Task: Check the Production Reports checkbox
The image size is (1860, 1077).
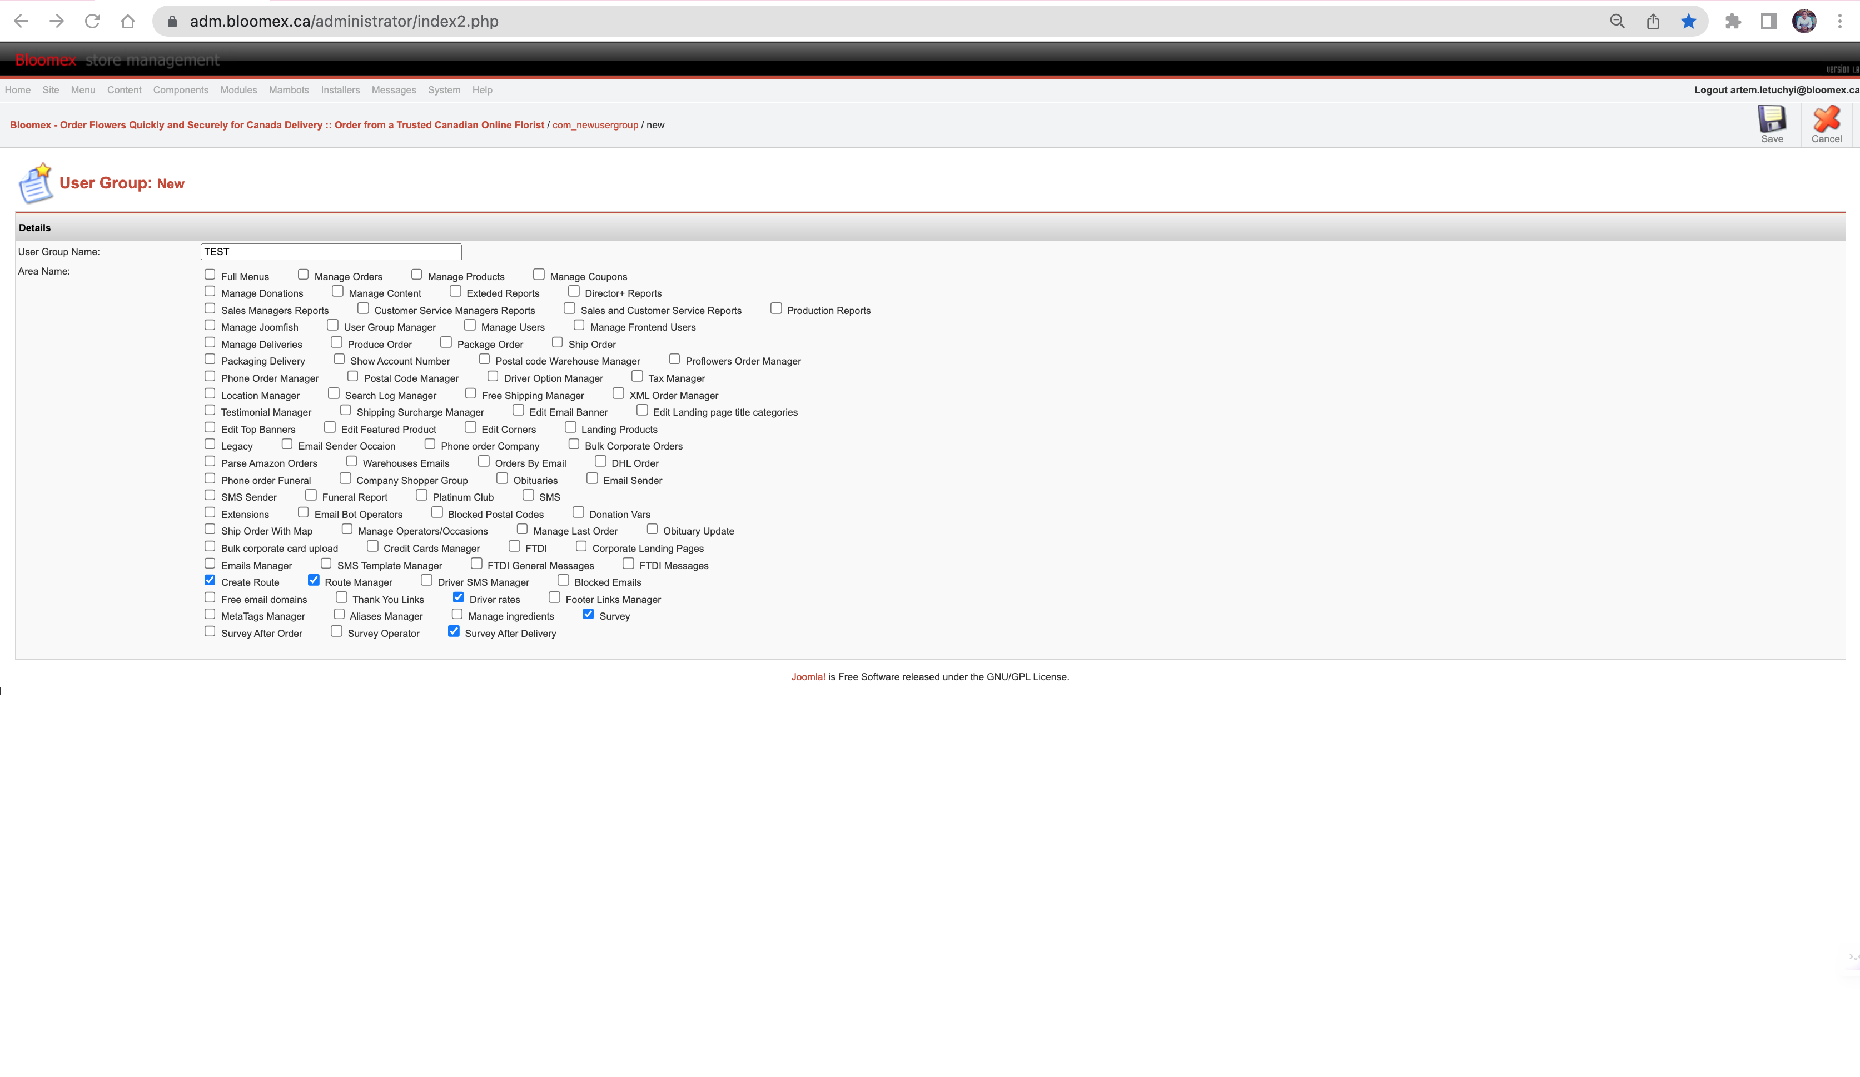Action: [x=775, y=308]
